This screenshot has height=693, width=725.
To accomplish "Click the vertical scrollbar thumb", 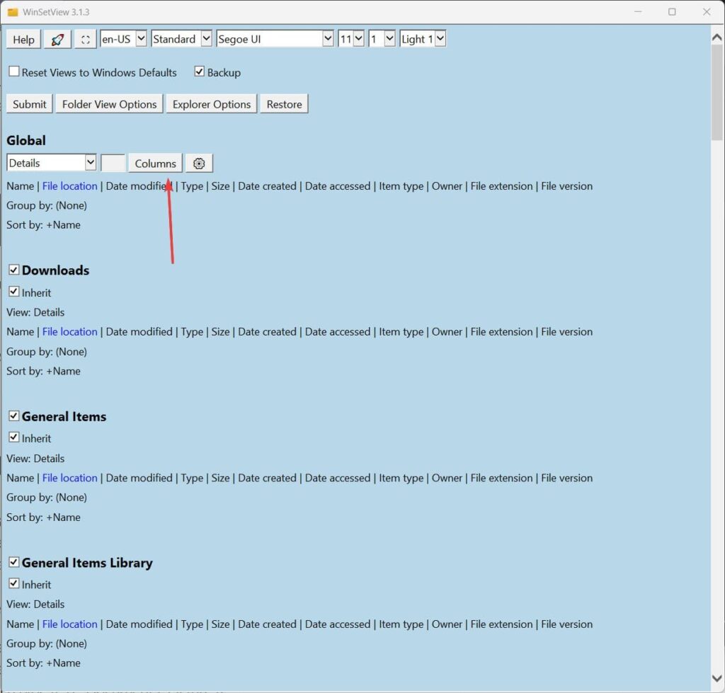I will click(717, 93).
